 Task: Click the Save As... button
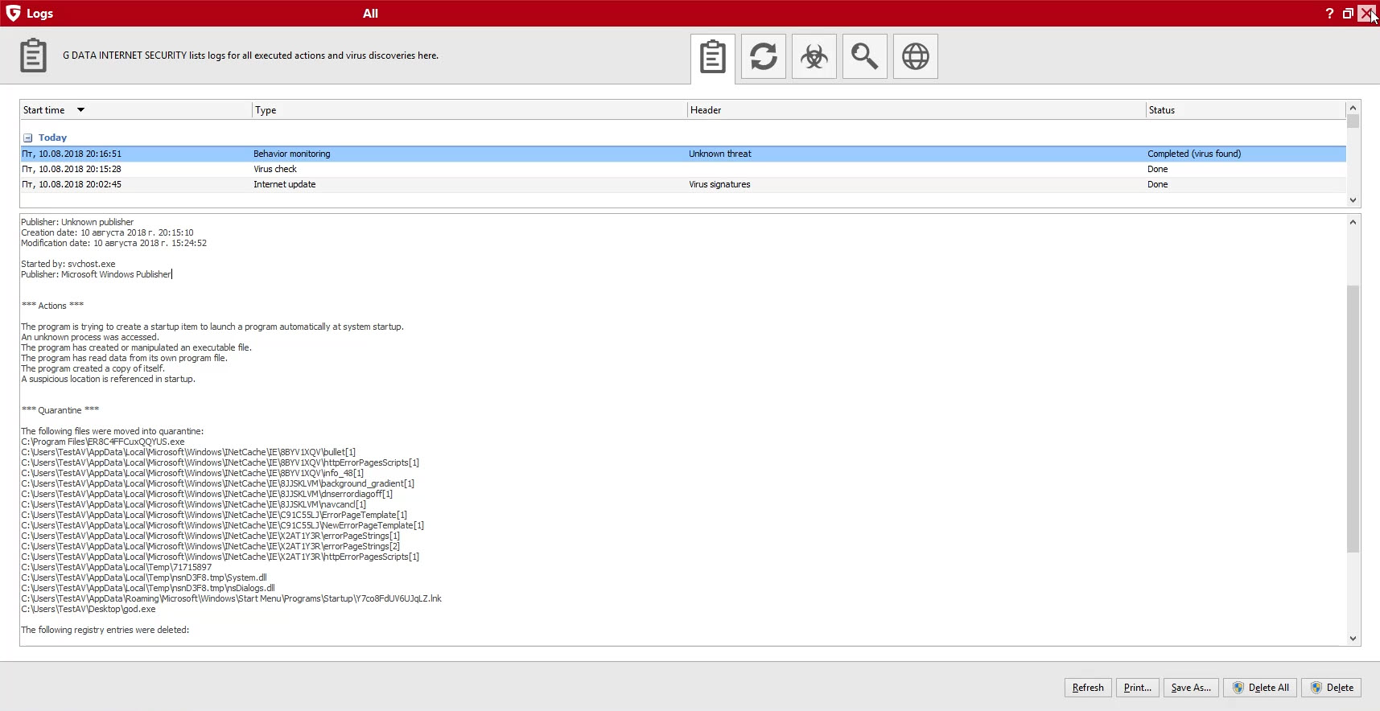coord(1191,688)
